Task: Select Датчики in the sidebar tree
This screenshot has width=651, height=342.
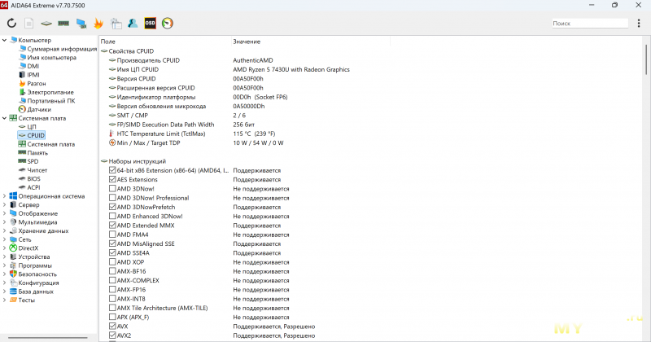Action: tap(38, 109)
